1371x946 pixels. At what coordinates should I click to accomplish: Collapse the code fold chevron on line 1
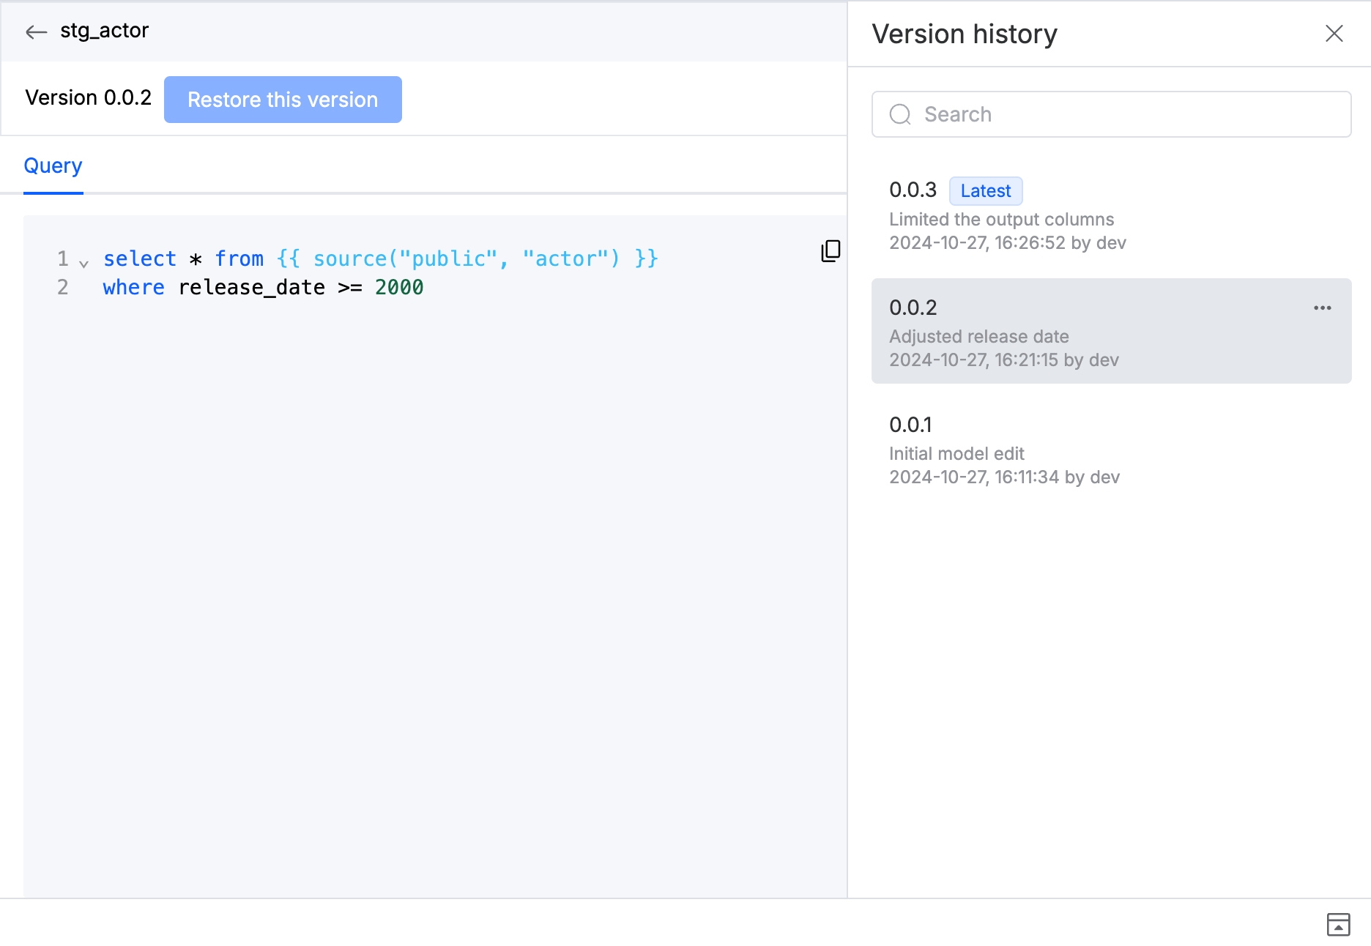coord(83,264)
